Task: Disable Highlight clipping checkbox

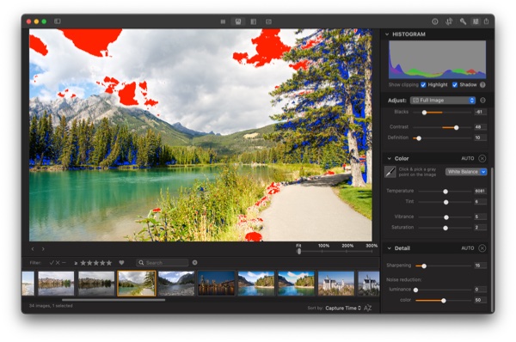Action: click(x=423, y=85)
